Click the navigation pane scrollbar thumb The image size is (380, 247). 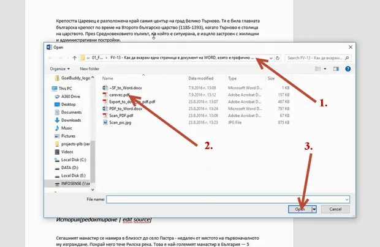[x=93, y=161]
